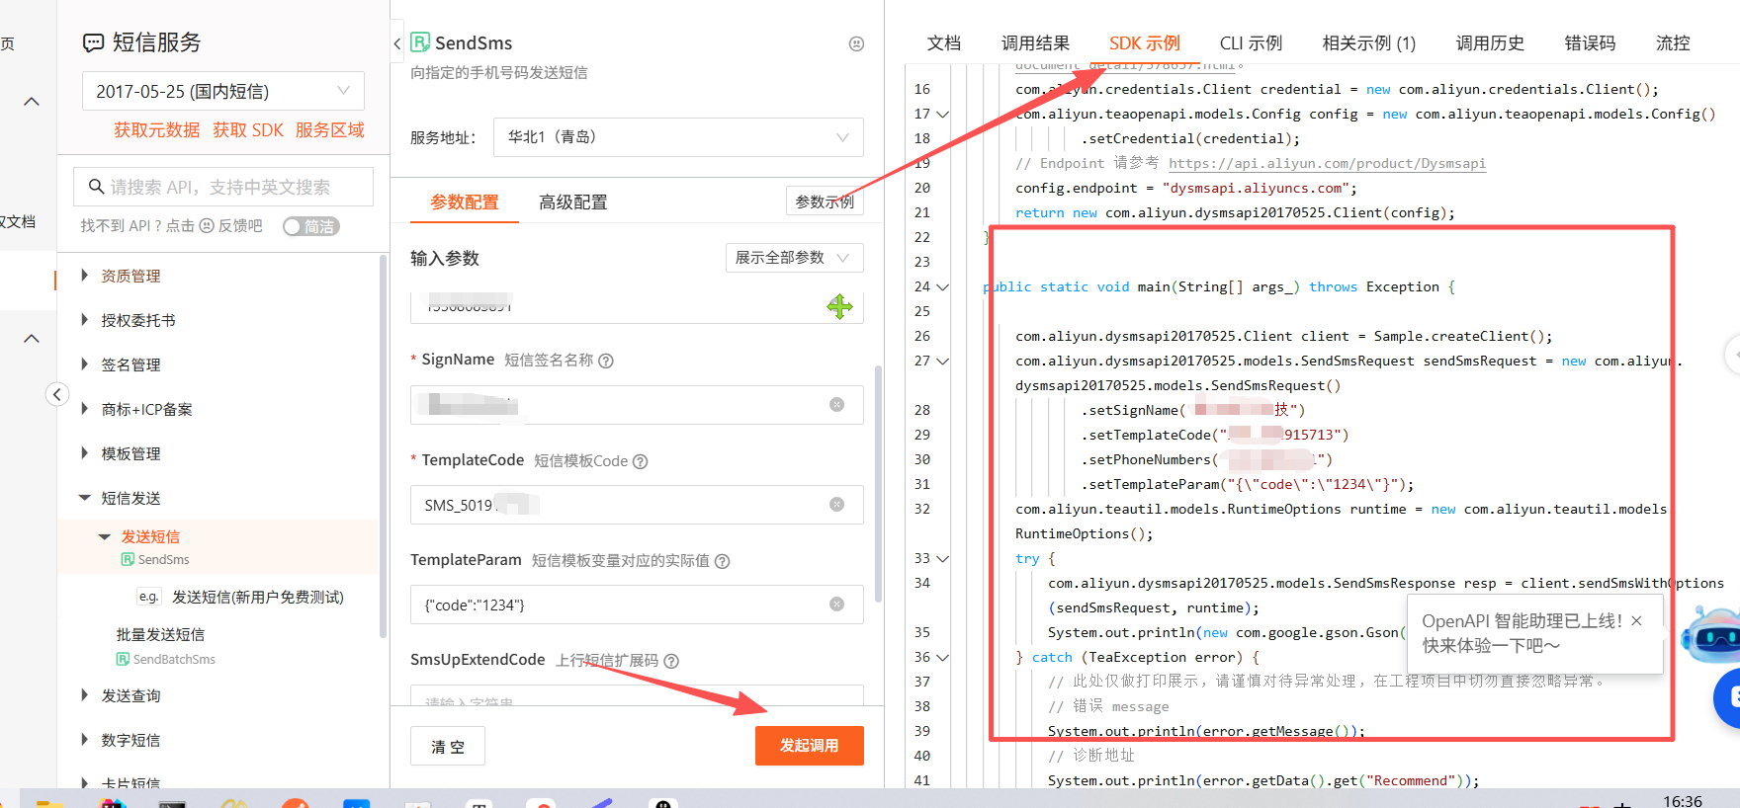Fold code at line 27 chevron

(943, 361)
